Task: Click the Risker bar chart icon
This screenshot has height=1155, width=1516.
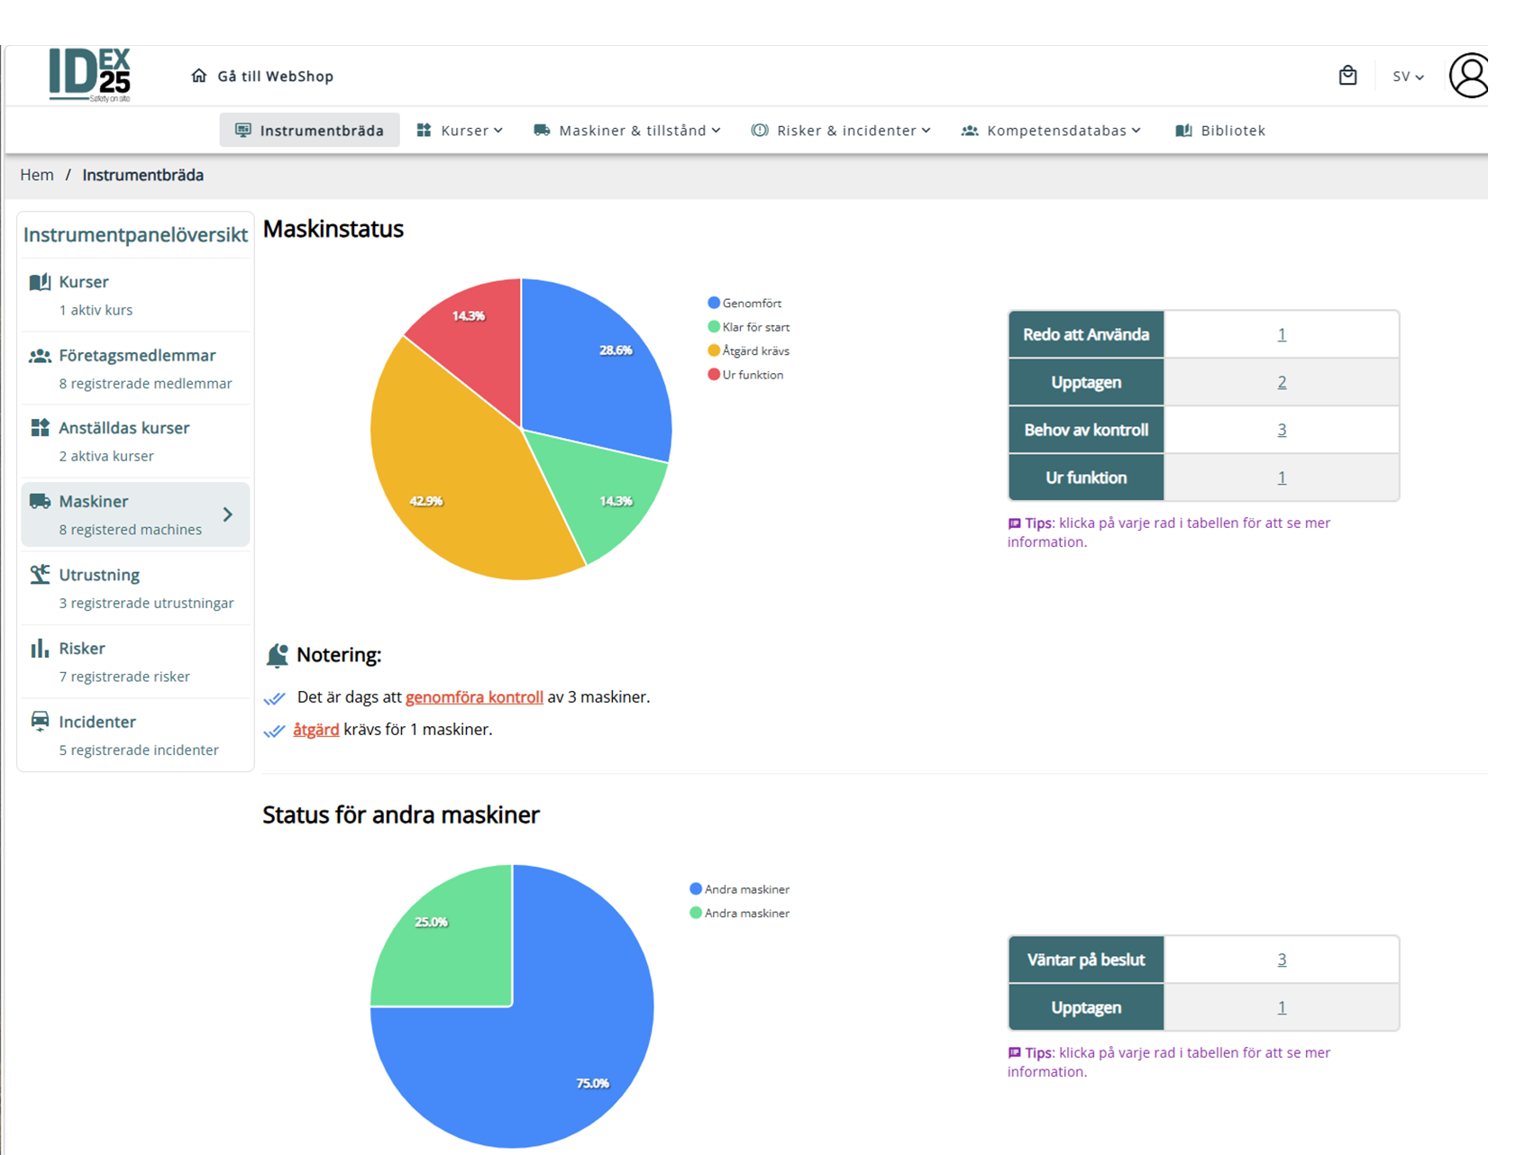Action: pos(40,649)
